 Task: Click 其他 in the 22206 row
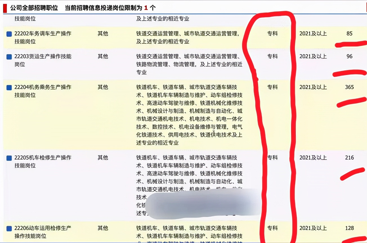pos(103,228)
